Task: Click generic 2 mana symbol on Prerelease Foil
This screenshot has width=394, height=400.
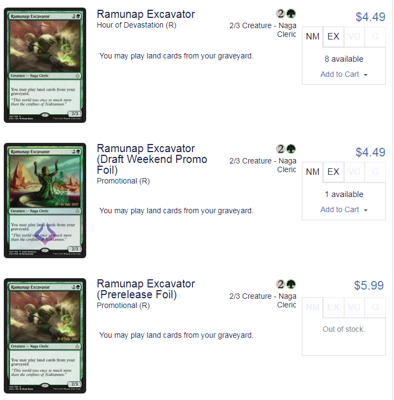Action: pyautogui.click(x=280, y=284)
